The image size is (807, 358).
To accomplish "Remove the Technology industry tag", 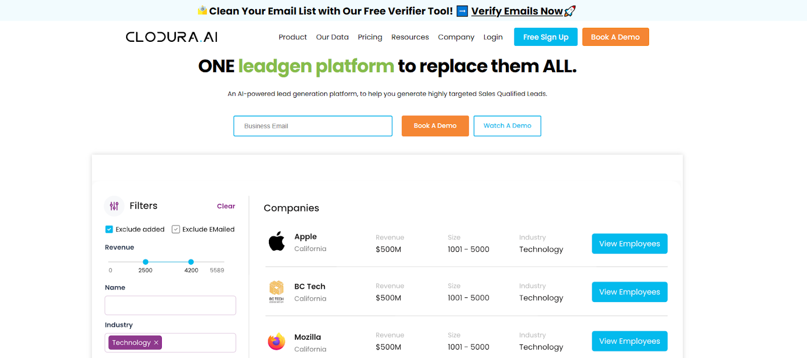I will [x=156, y=343].
